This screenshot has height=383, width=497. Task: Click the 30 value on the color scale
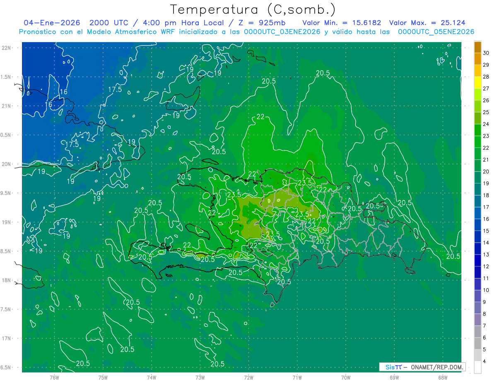point(486,53)
